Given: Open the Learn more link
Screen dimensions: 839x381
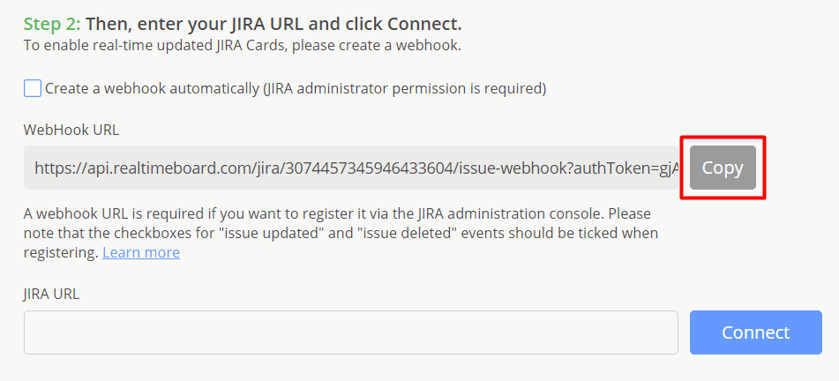Looking at the screenshot, I should coord(141,252).
